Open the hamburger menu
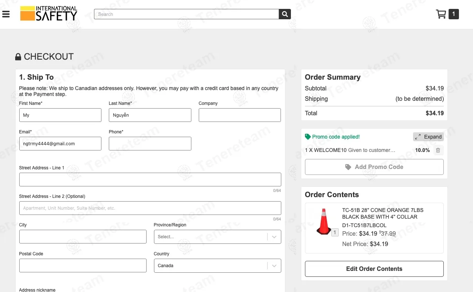The image size is (473, 292). point(6,14)
